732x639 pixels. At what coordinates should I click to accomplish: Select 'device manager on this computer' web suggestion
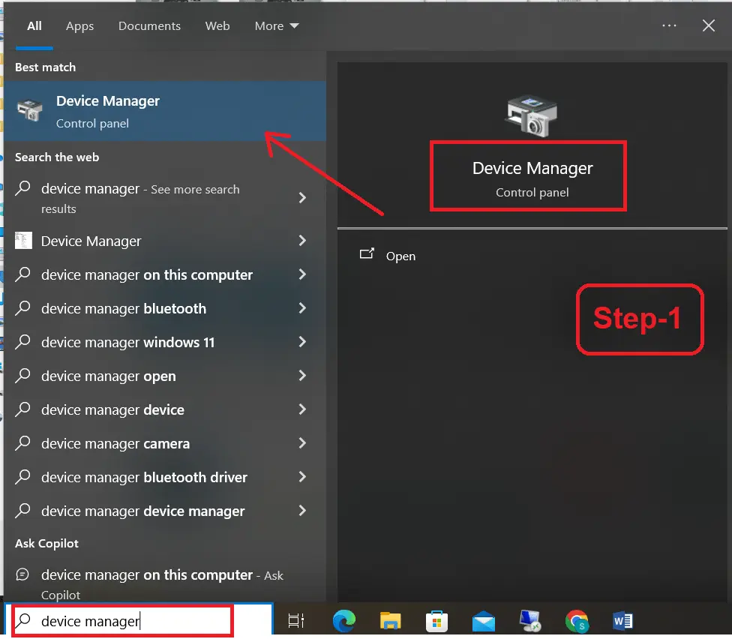[x=165, y=275]
